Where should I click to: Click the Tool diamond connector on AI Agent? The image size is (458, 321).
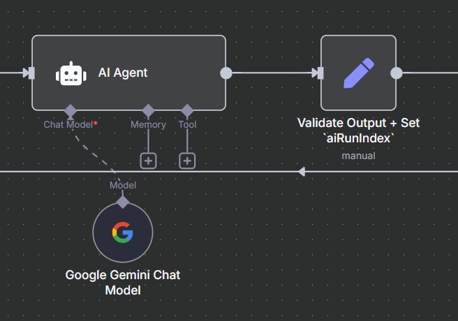tap(187, 110)
